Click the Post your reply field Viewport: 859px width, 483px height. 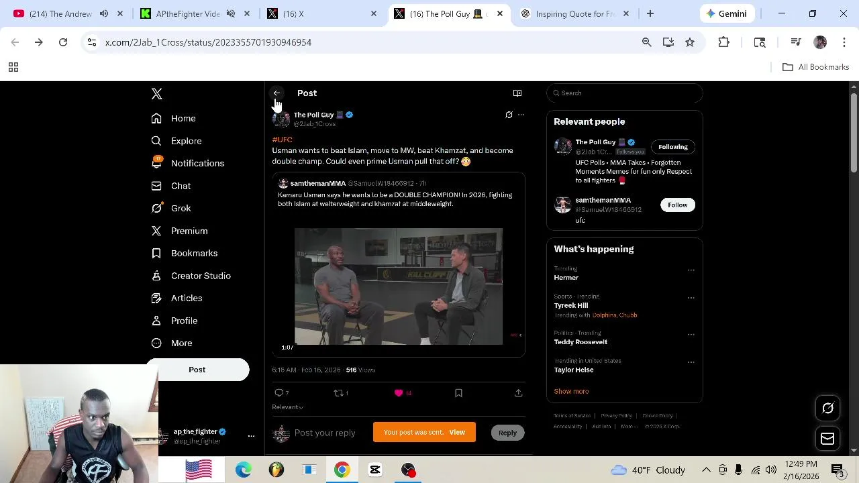[325, 433]
